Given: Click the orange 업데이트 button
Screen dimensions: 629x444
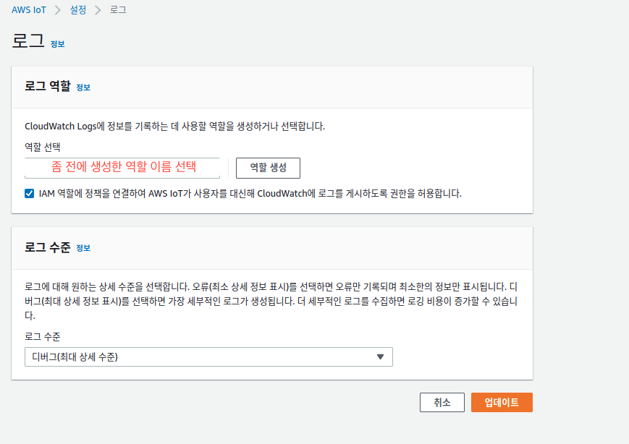Looking at the screenshot, I should coord(502,402).
